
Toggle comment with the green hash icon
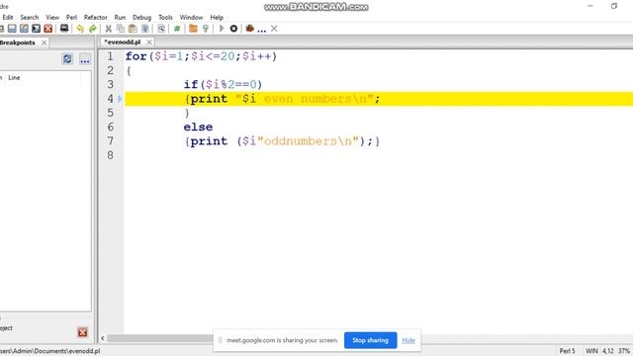click(x=177, y=29)
